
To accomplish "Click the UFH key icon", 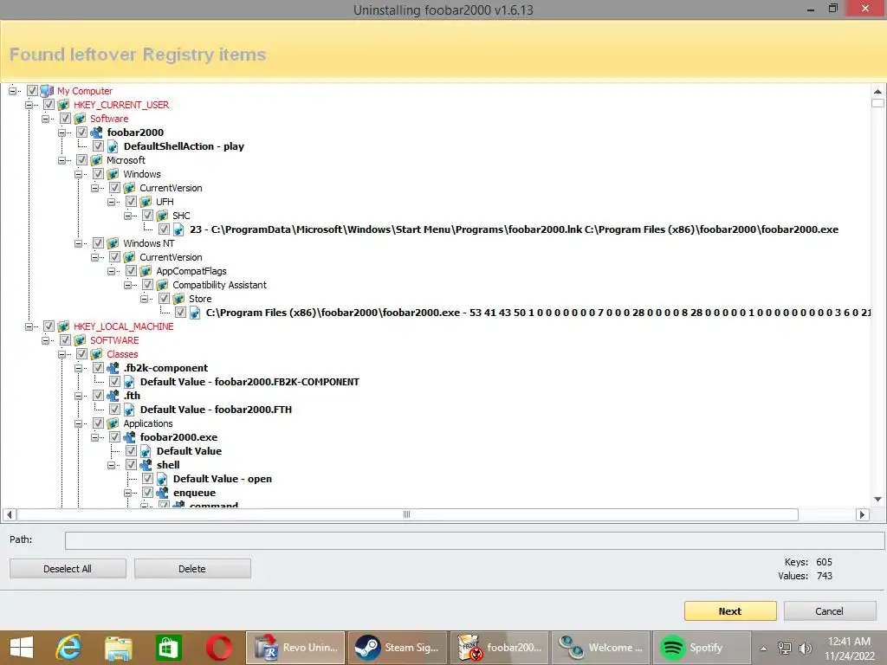I will (146, 202).
